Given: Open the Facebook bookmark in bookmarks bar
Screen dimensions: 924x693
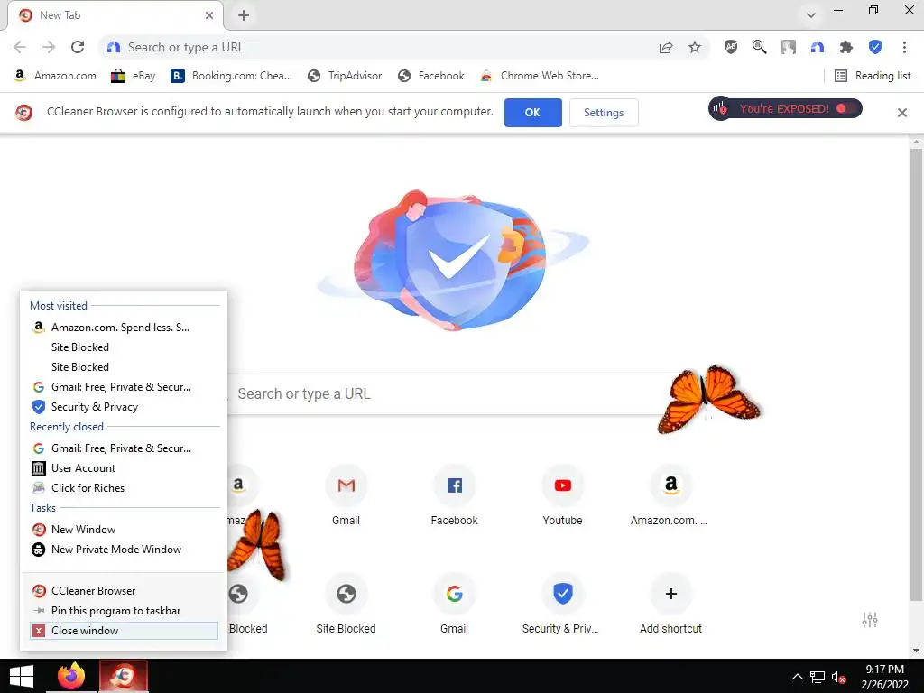Looking at the screenshot, I should [x=431, y=76].
